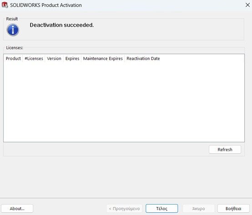252x215 pixels.
Task: Click the Expires column header
Action: (72, 59)
